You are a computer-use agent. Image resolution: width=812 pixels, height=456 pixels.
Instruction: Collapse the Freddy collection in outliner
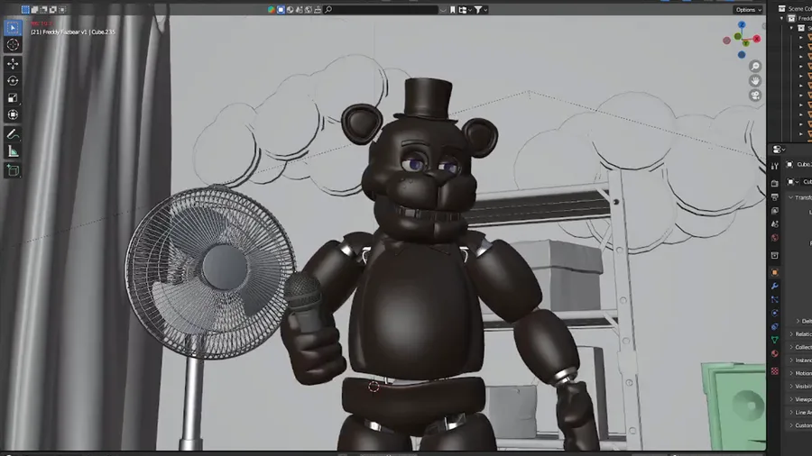[x=782, y=19]
